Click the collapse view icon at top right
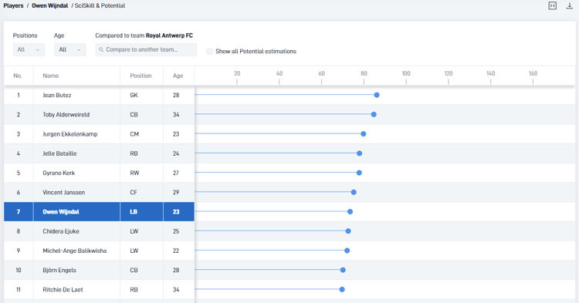579x303 pixels. tap(553, 6)
